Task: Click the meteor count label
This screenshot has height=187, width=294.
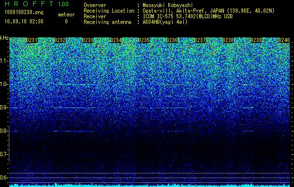Action: coord(66,14)
